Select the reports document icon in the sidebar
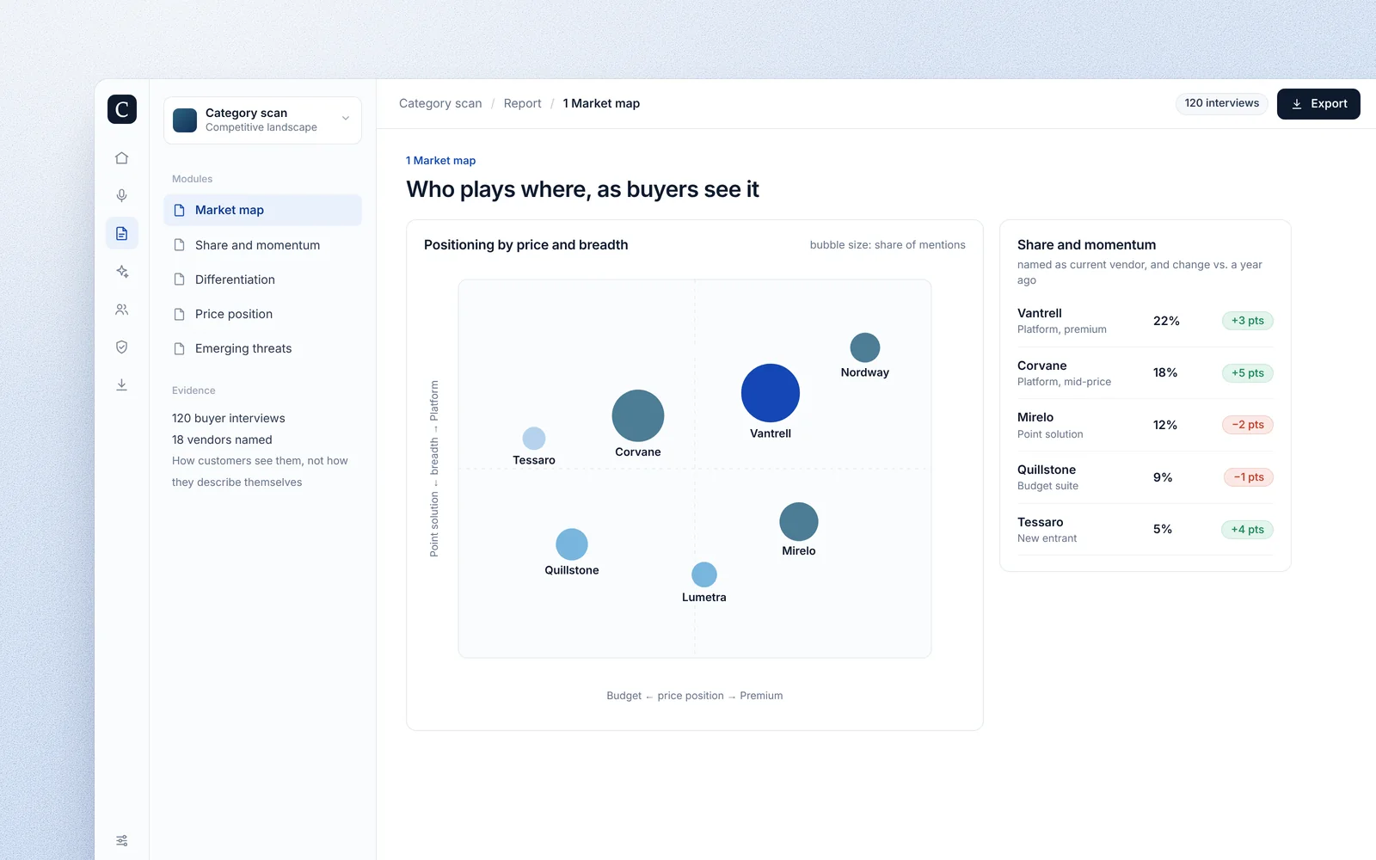This screenshot has height=860, width=1376. tap(122, 234)
